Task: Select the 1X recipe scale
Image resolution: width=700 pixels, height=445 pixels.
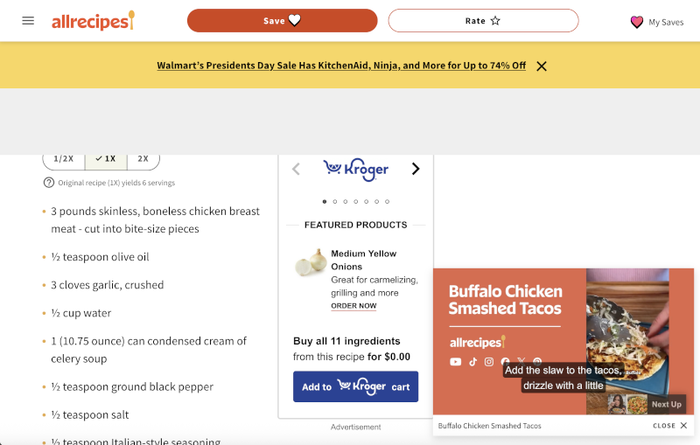Action: (x=106, y=159)
